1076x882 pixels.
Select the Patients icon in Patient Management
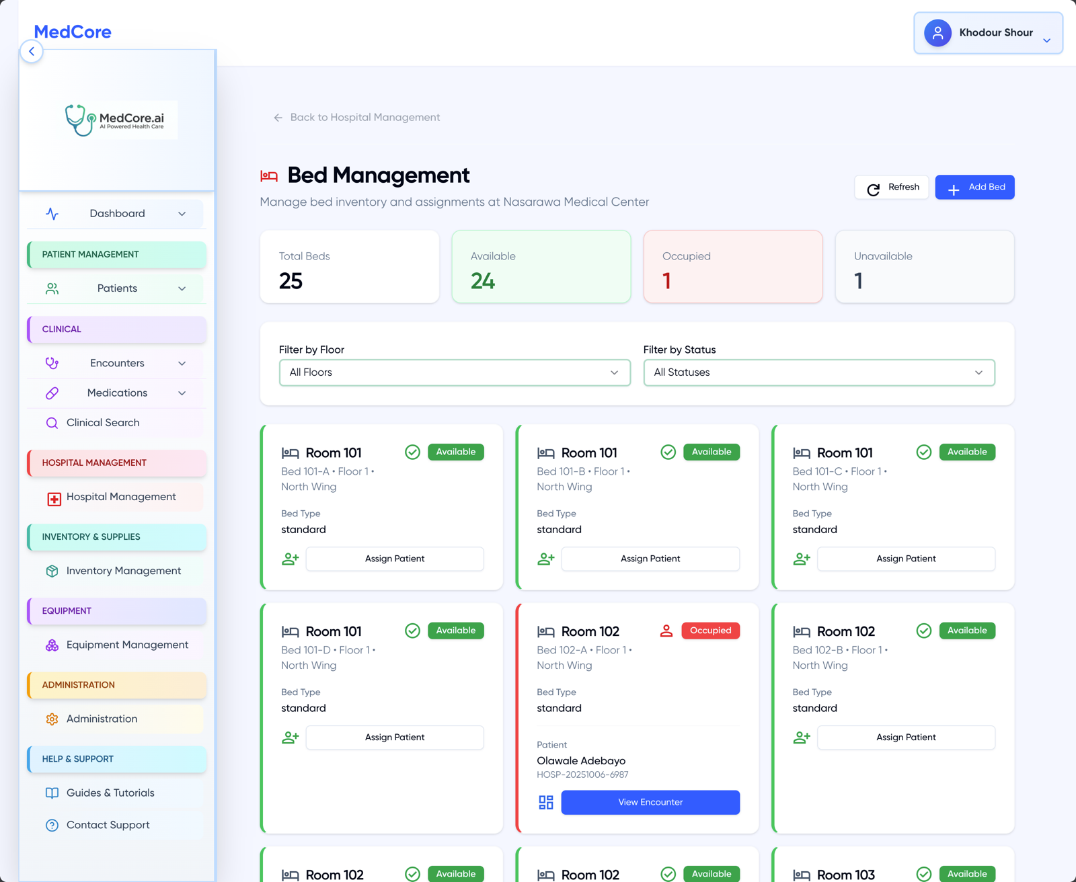click(52, 288)
